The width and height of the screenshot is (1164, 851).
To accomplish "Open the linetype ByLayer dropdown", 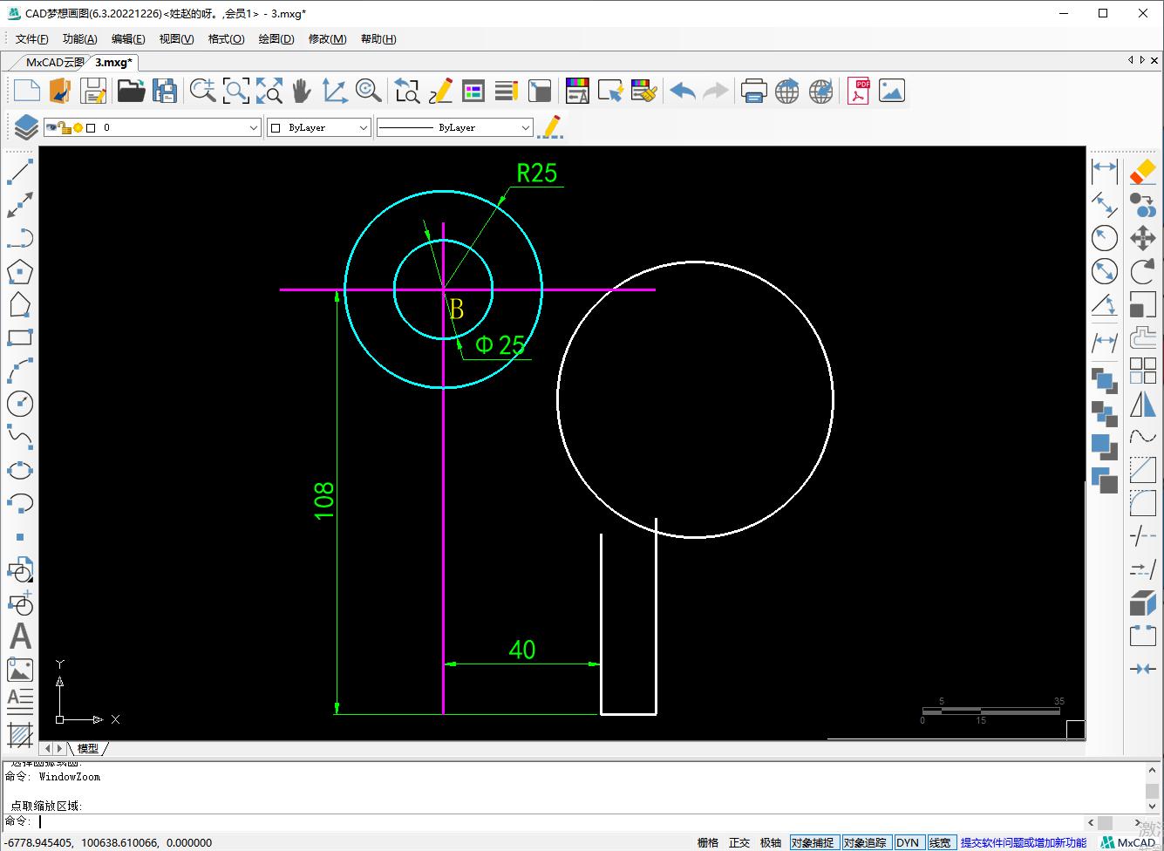I will tap(526, 127).
